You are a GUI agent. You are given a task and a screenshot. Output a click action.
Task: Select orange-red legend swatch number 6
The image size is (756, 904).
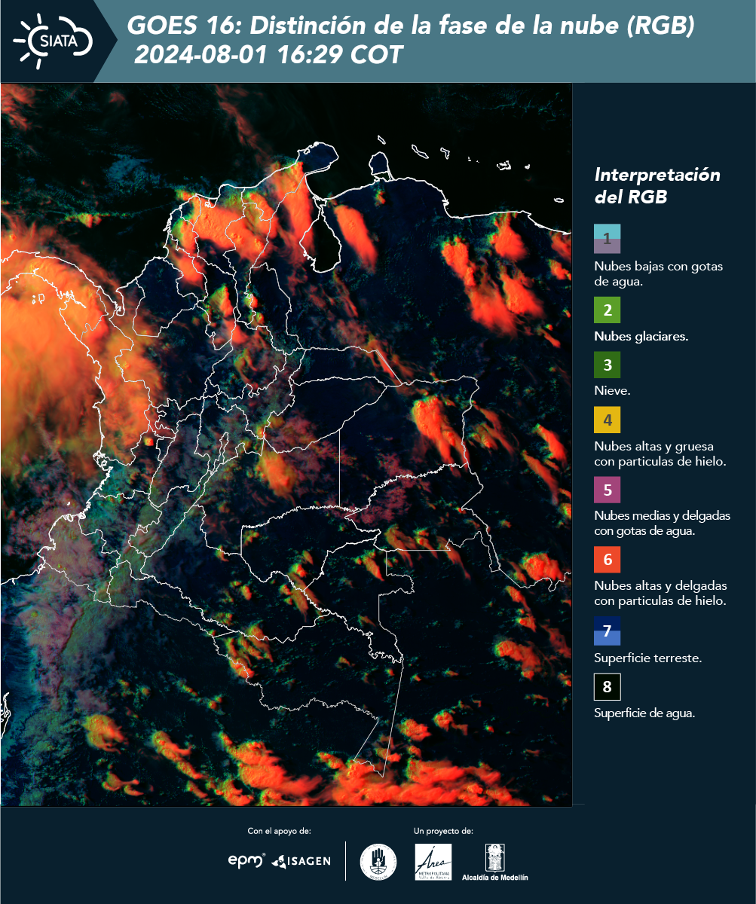click(607, 560)
